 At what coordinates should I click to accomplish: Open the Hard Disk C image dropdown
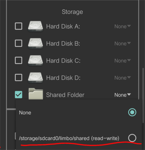[x=123, y=61]
